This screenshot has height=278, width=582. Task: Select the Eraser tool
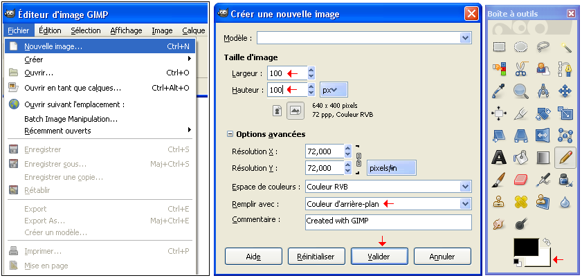[x=521, y=180]
